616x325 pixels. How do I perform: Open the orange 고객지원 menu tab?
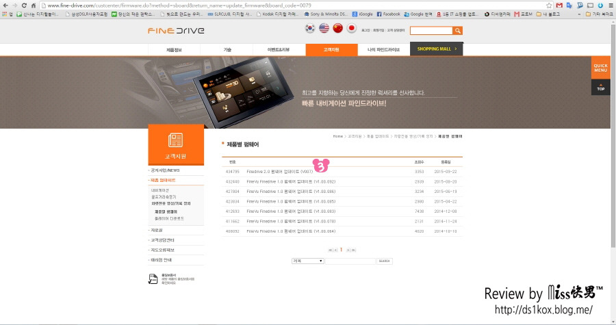(331, 50)
